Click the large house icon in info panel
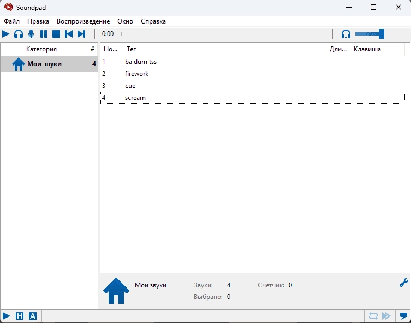This screenshot has width=411, height=323. click(116, 291)
